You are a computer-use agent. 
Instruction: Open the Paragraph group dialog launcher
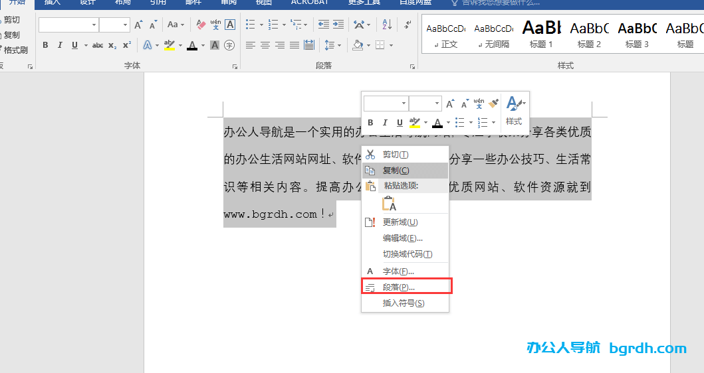tap(413, 66)
